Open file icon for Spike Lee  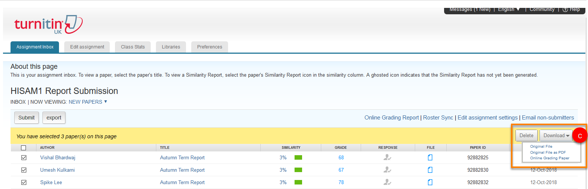click(x=430, y=182)
